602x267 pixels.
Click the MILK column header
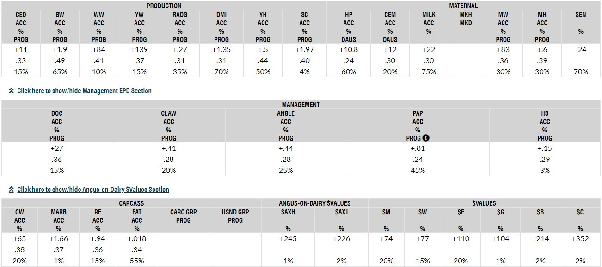[429, 15]
